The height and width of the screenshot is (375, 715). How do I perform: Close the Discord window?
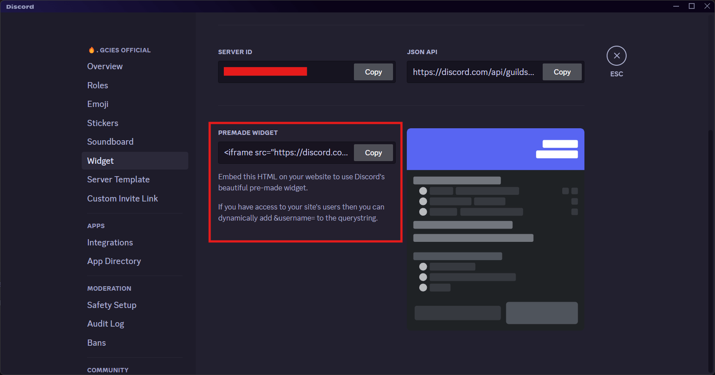pos(707,6)
